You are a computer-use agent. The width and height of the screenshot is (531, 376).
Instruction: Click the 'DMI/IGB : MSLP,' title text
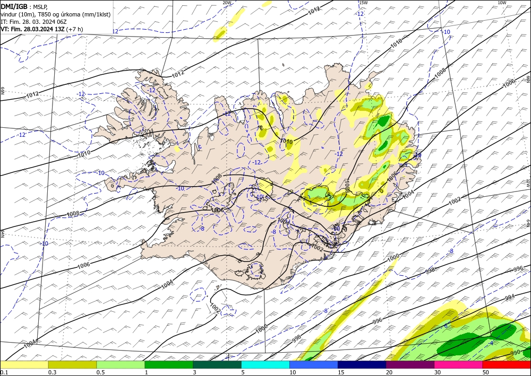point(24,6)
